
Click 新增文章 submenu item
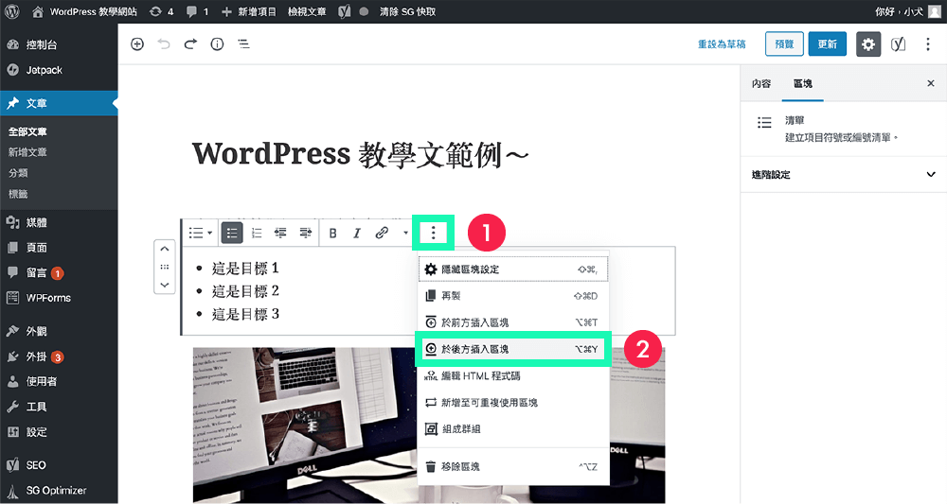pos(27,152)
